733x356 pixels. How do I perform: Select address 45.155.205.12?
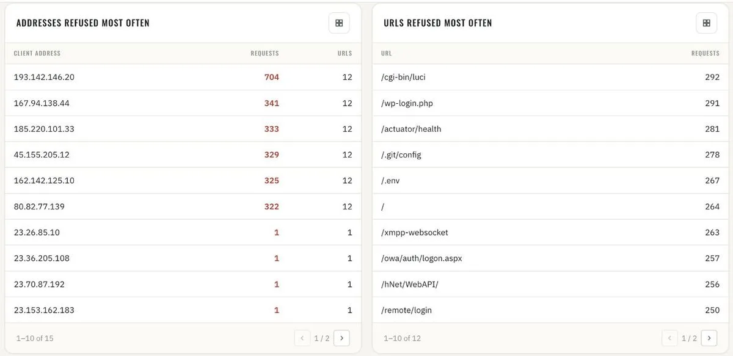click(x=42, y=155)
